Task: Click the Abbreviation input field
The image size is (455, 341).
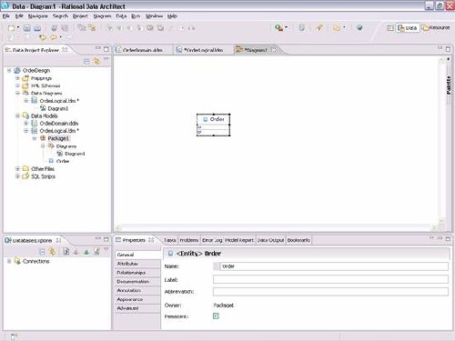Action: [330, 292]
